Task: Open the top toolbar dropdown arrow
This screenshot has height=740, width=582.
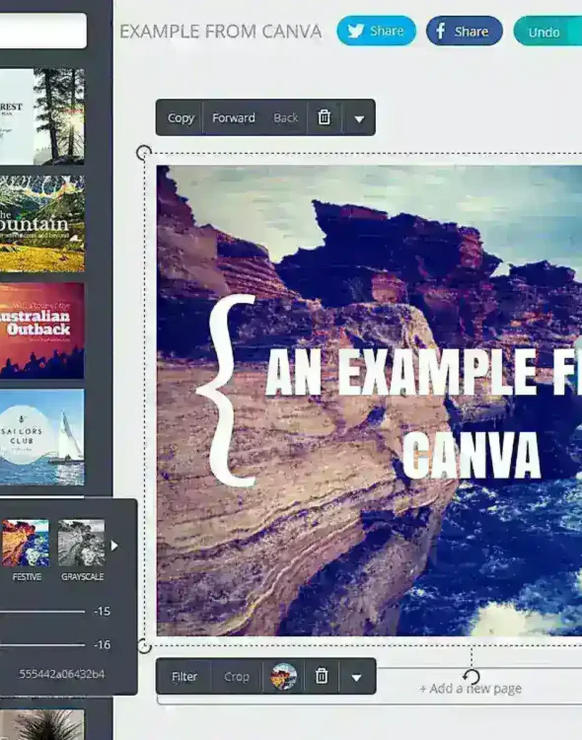Action: click(359, 118)
